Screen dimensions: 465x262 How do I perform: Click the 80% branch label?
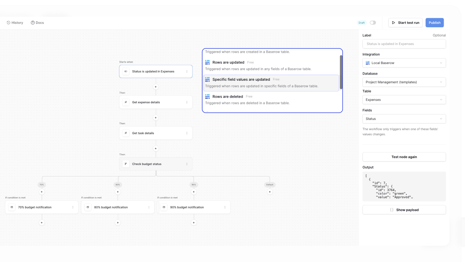118,185
